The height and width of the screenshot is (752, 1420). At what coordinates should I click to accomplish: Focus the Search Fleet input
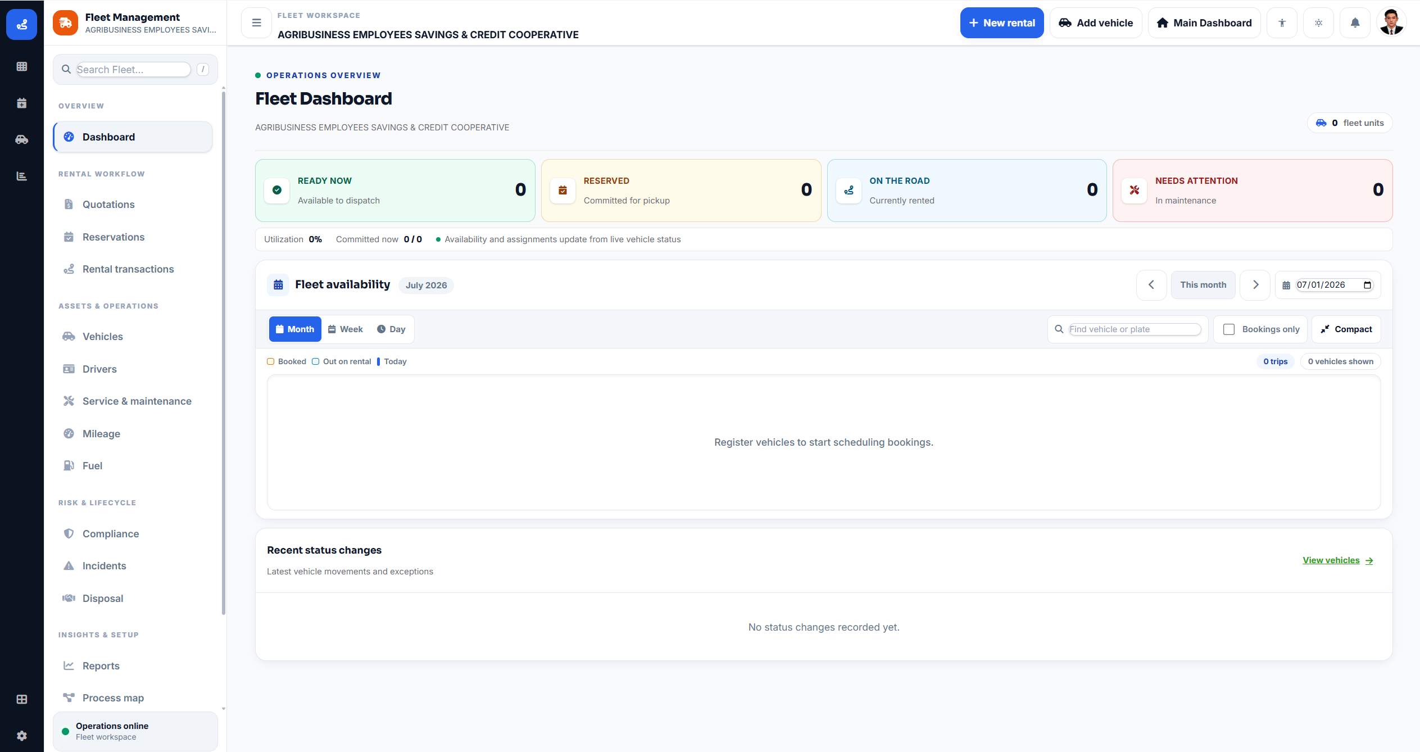click(134, 70)
